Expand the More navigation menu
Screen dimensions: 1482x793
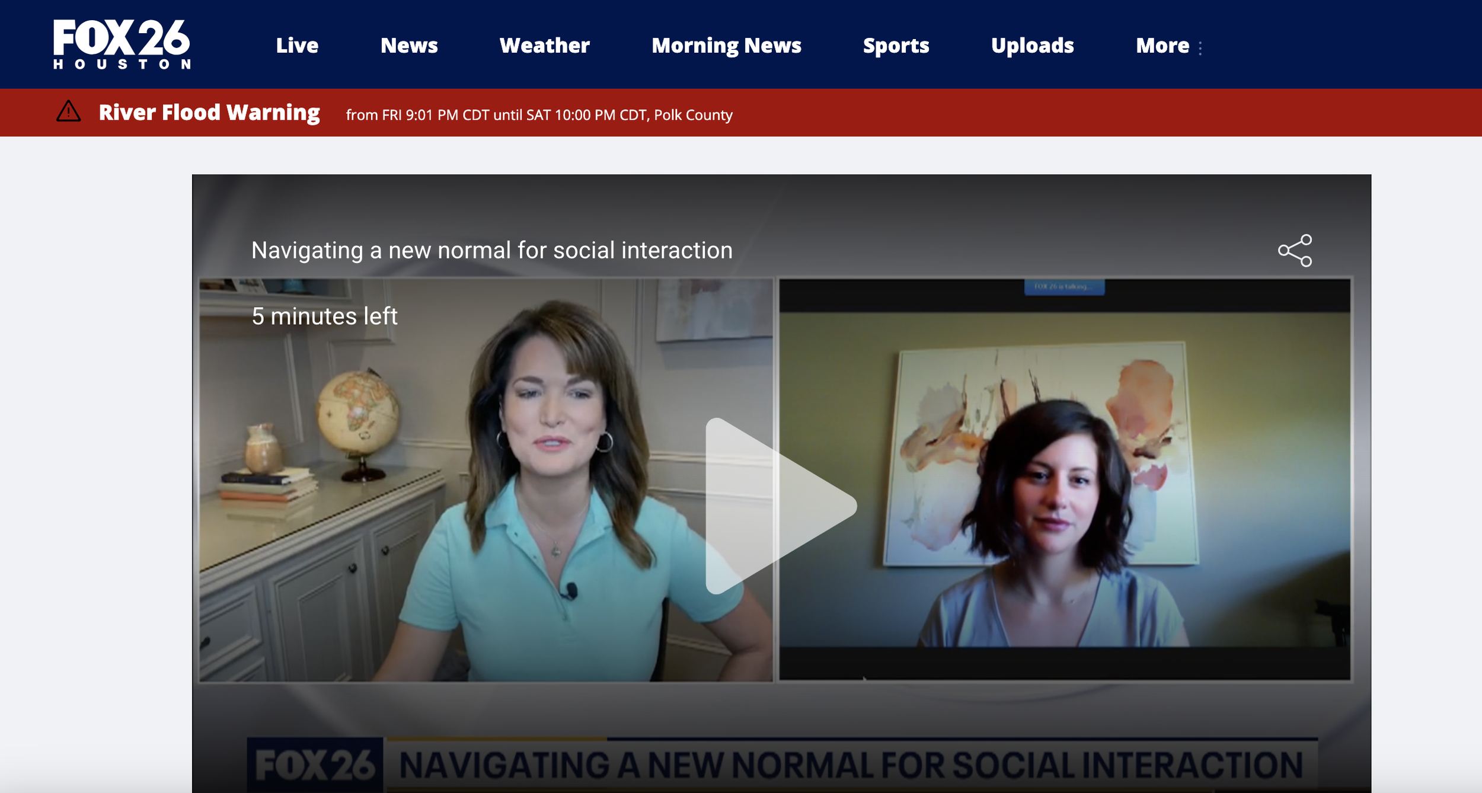1162,46
